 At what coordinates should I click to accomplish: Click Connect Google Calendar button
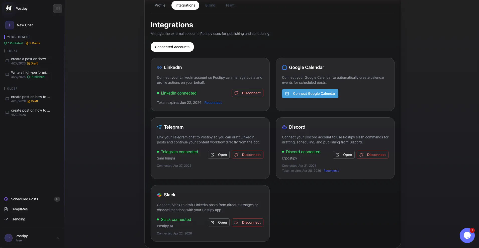(310, 94)
